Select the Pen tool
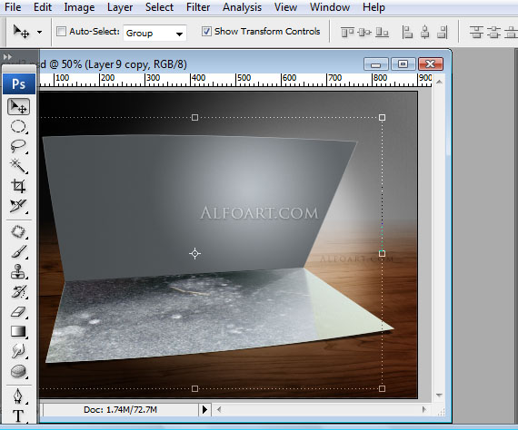Image resolution: width=518 pixels, height=430 pixels. pyautogui.click(x=18, y=396)
